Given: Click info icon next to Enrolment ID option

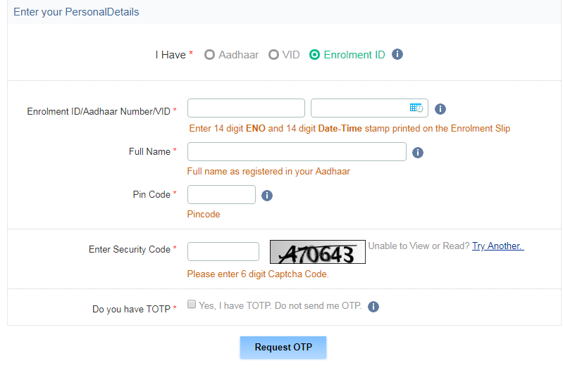Looking at the screenshot, I should (397, 54).
